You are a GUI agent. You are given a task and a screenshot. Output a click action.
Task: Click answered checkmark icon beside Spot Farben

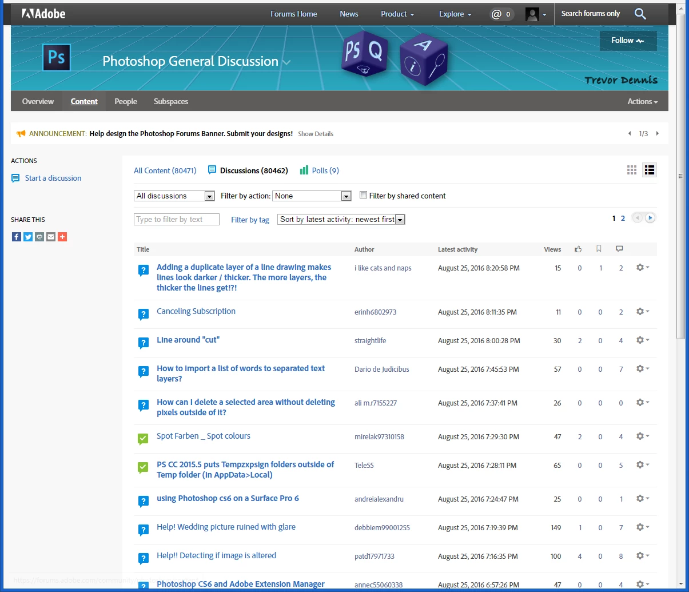coord(143,439)
